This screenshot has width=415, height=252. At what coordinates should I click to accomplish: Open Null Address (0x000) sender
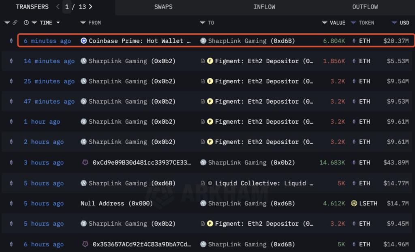pos(117,203)
